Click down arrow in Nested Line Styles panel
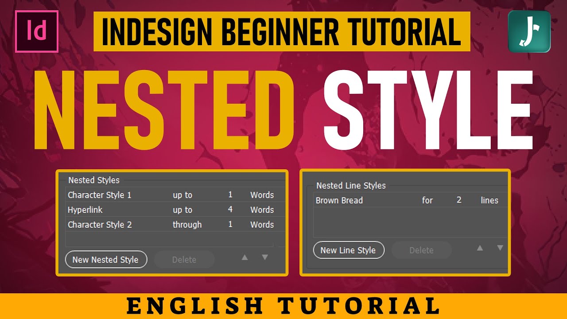The height and width of the screenshot is (319, 567). coord(500,248)
